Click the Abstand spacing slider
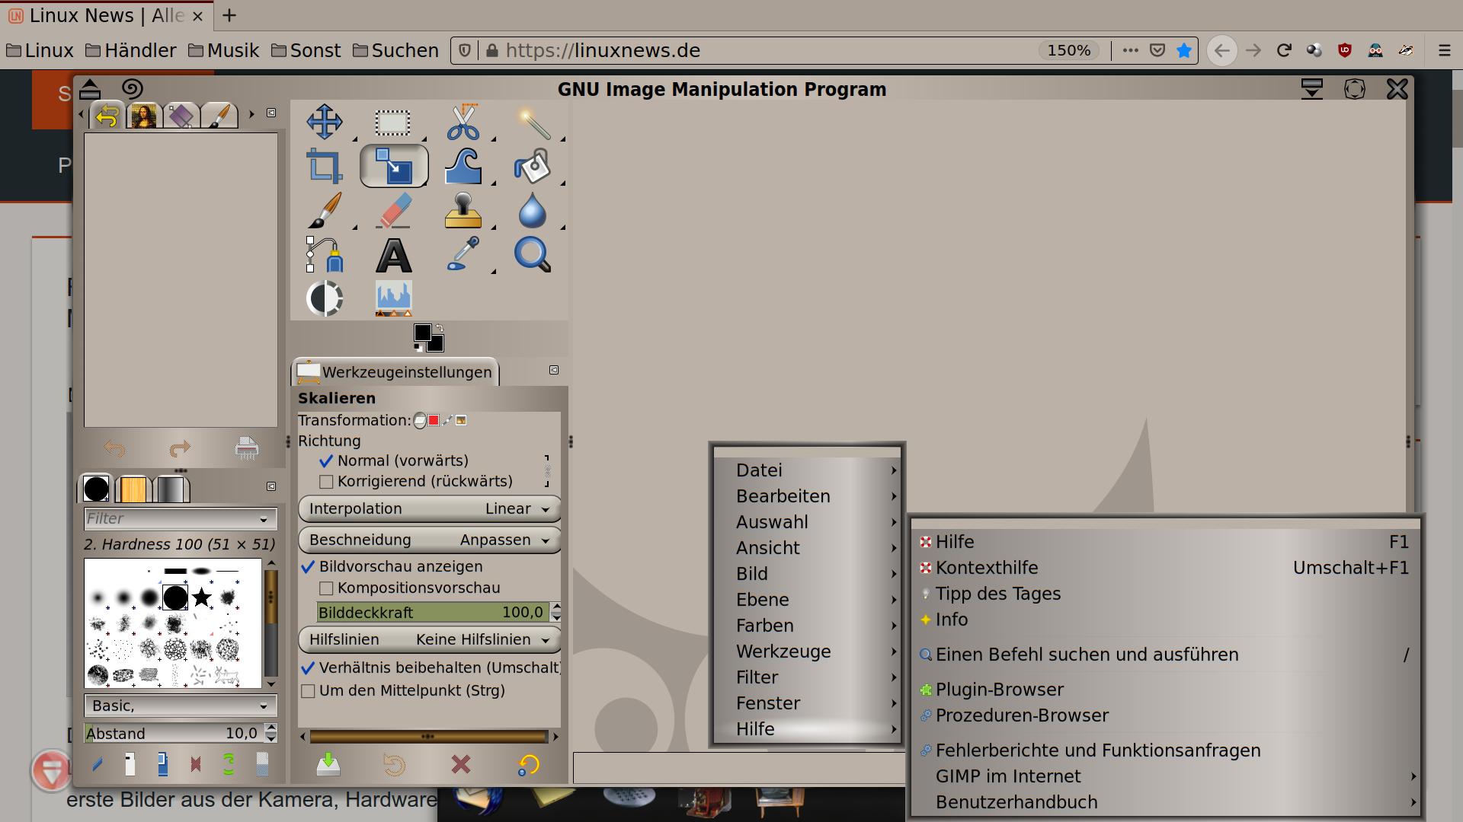1463x822 pixels. pos(174,734)
